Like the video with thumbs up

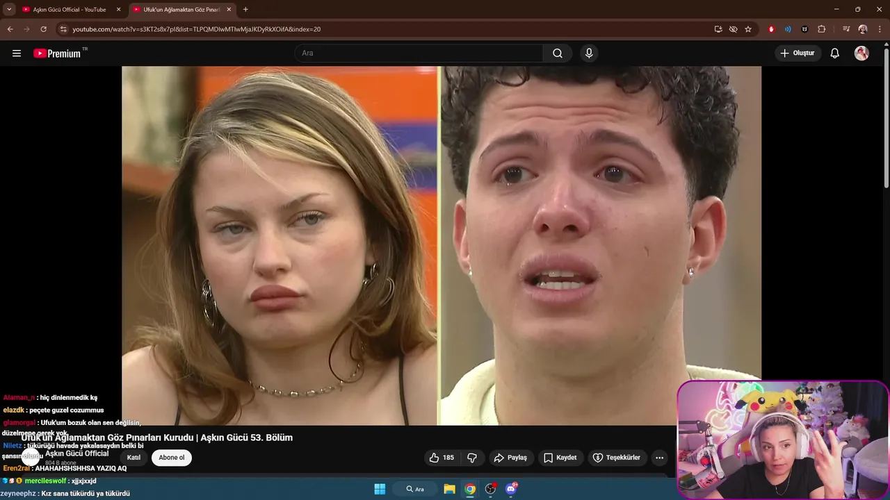(x=442, y=458)
